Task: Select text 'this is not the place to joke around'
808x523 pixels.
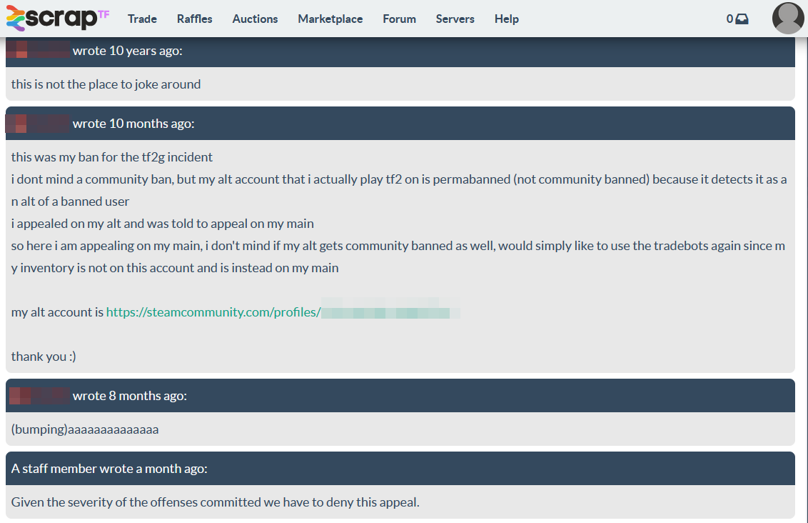Action: coord(106,84)
